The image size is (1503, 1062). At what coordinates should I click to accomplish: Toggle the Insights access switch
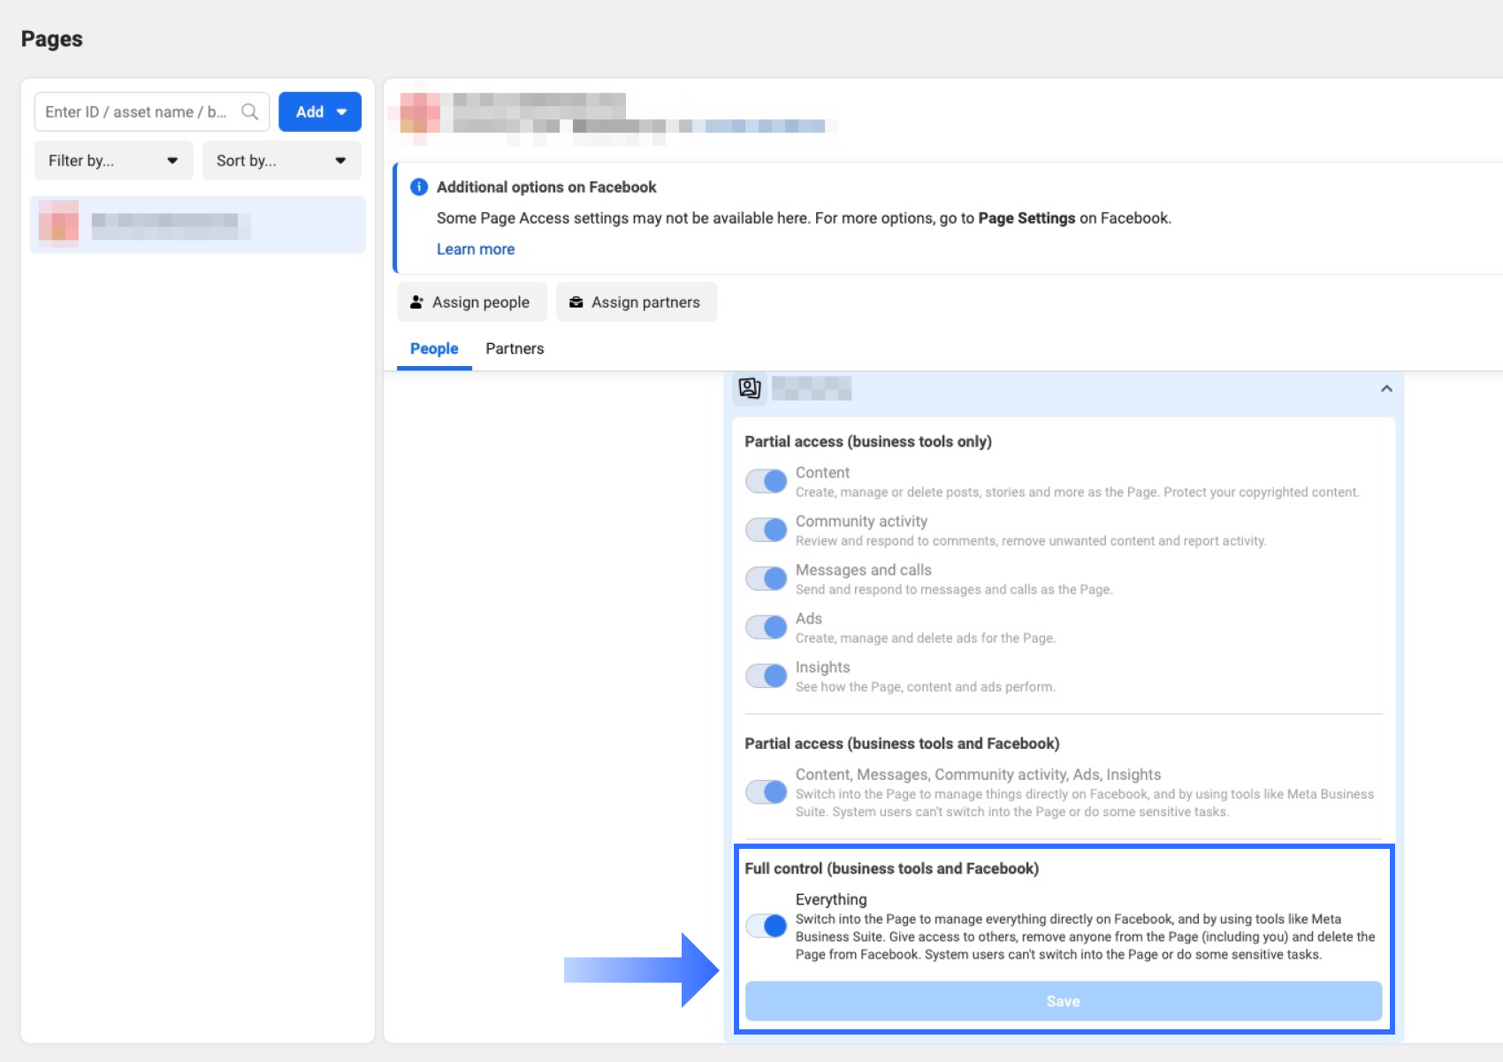pyautogui.click(x=766, y=676)
